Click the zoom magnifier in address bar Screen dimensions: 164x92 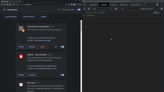tap(66, 5)
